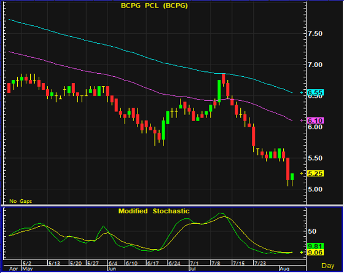The image size is (344, 273).
Task: Click the arrow marker next to stochastic values
Action: 302,252
